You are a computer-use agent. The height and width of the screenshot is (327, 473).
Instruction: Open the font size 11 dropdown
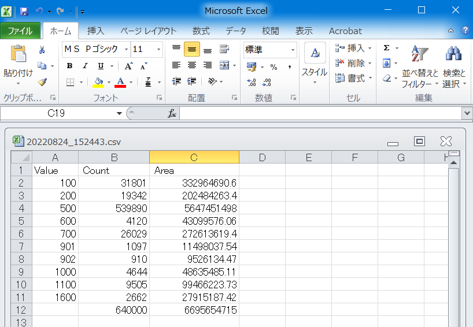pyautogui.click(x=159, y=50)
